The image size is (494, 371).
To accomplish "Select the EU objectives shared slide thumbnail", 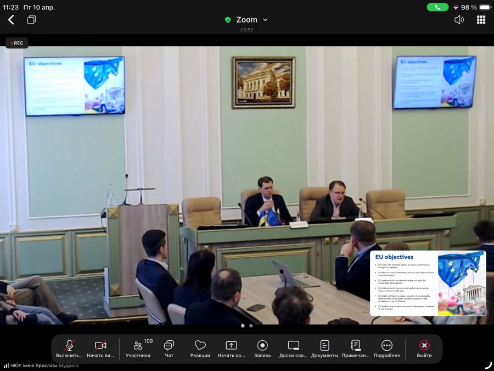I will [428, 283].
